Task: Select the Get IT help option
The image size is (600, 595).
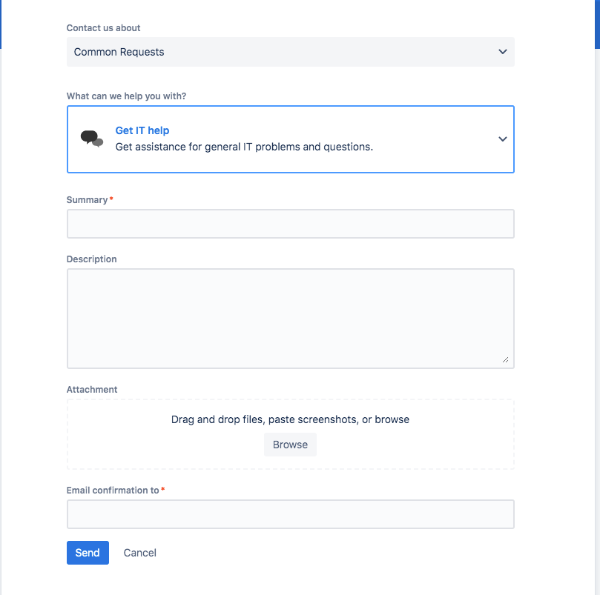Action: [x=142, y=130]
